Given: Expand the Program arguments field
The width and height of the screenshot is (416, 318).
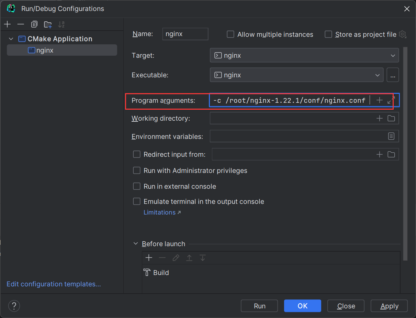Looking at the screenshot, I should click(391, 100).
